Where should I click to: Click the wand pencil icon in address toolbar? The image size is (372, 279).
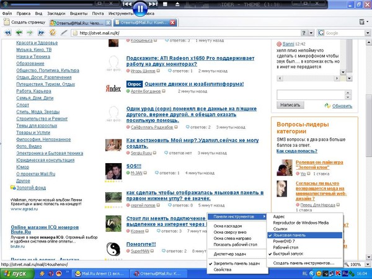[x=64, y=32]
